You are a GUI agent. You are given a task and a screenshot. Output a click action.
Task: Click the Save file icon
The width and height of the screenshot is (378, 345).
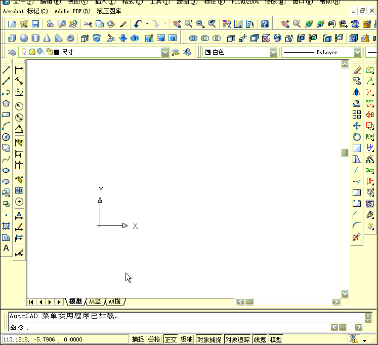click(x=35, y=24)
